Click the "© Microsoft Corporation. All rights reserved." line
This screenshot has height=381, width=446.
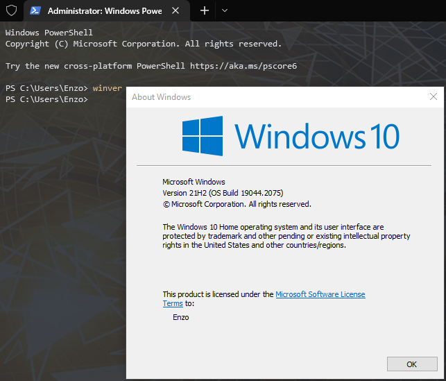[x=237, y=204]
